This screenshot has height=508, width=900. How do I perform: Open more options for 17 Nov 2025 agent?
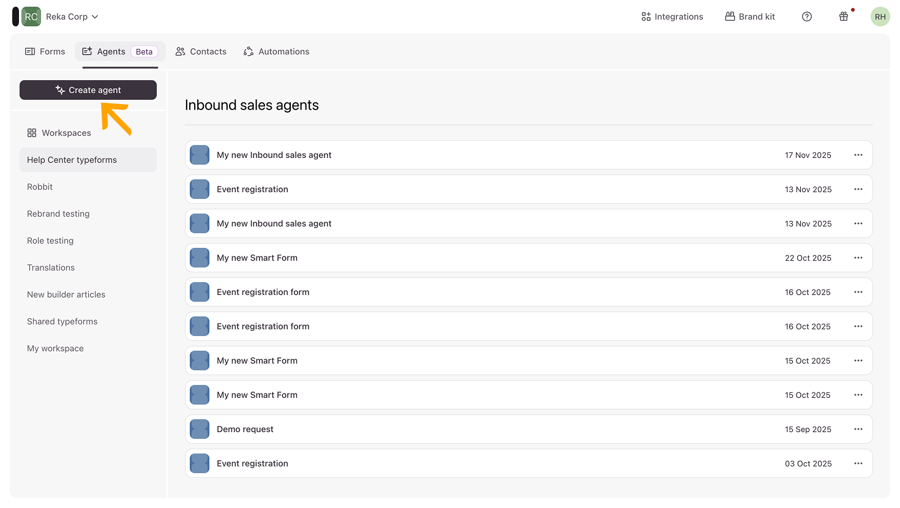(x=858, y=155)
